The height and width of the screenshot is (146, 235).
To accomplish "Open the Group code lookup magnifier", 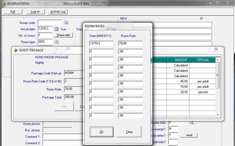I will coord(66,23).
